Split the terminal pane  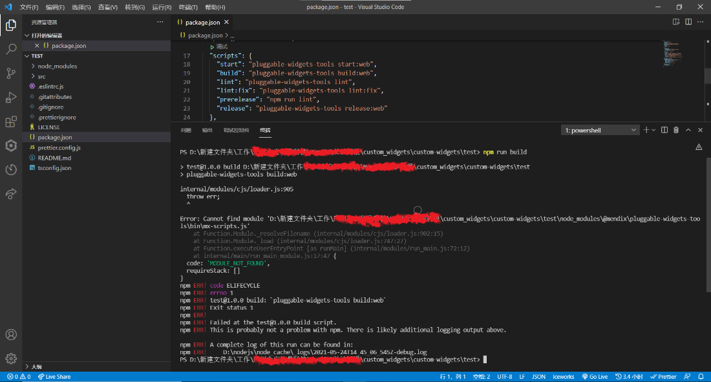click(664, 130)
